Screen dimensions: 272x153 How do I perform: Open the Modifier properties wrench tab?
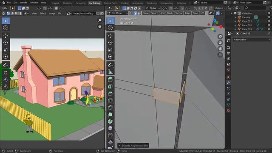228,83
